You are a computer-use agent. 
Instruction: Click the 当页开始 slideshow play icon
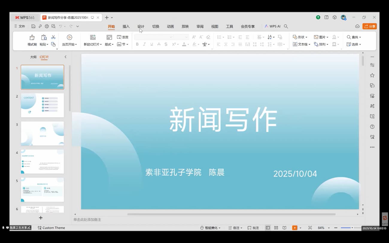coord(69,37)
